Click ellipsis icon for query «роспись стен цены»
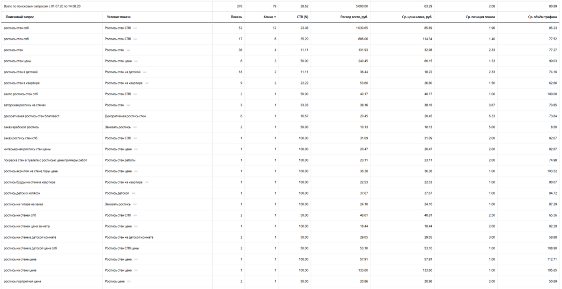 135,61
